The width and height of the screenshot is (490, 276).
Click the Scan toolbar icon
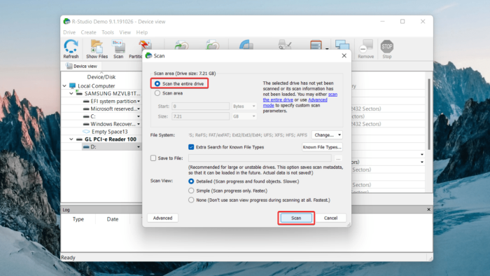(118, 49)
